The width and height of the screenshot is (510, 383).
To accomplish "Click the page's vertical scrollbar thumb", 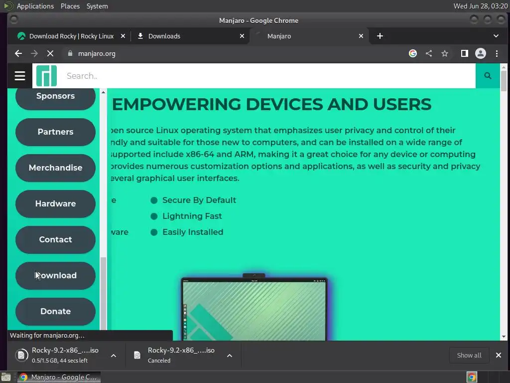I will pyautogui.click(x=504, y=81).
